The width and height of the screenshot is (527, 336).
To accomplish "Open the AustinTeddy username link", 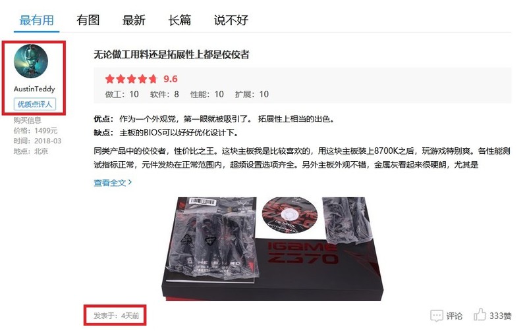I will [x=34, y=89].
